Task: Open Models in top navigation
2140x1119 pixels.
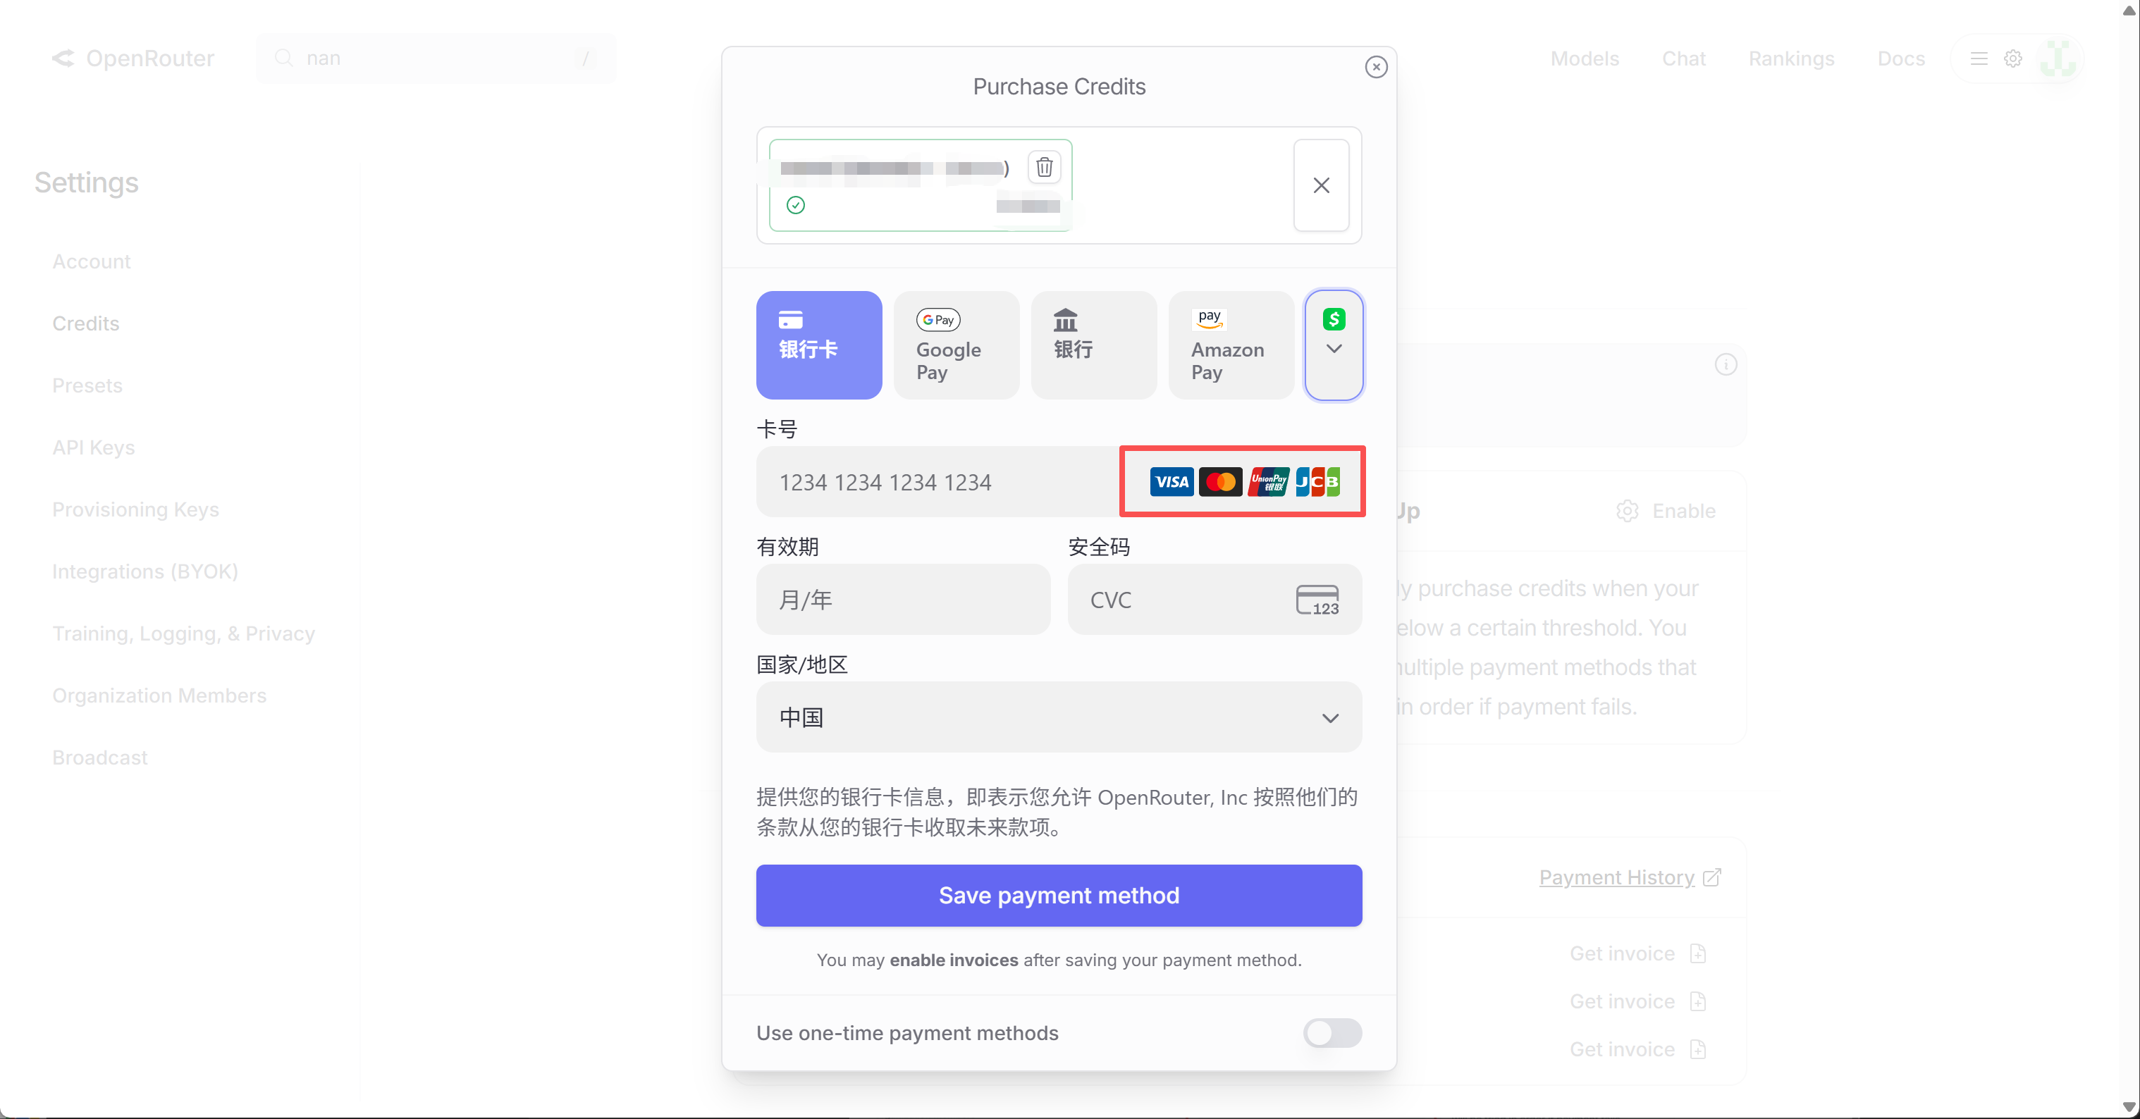Action: tap(1585, 59)
